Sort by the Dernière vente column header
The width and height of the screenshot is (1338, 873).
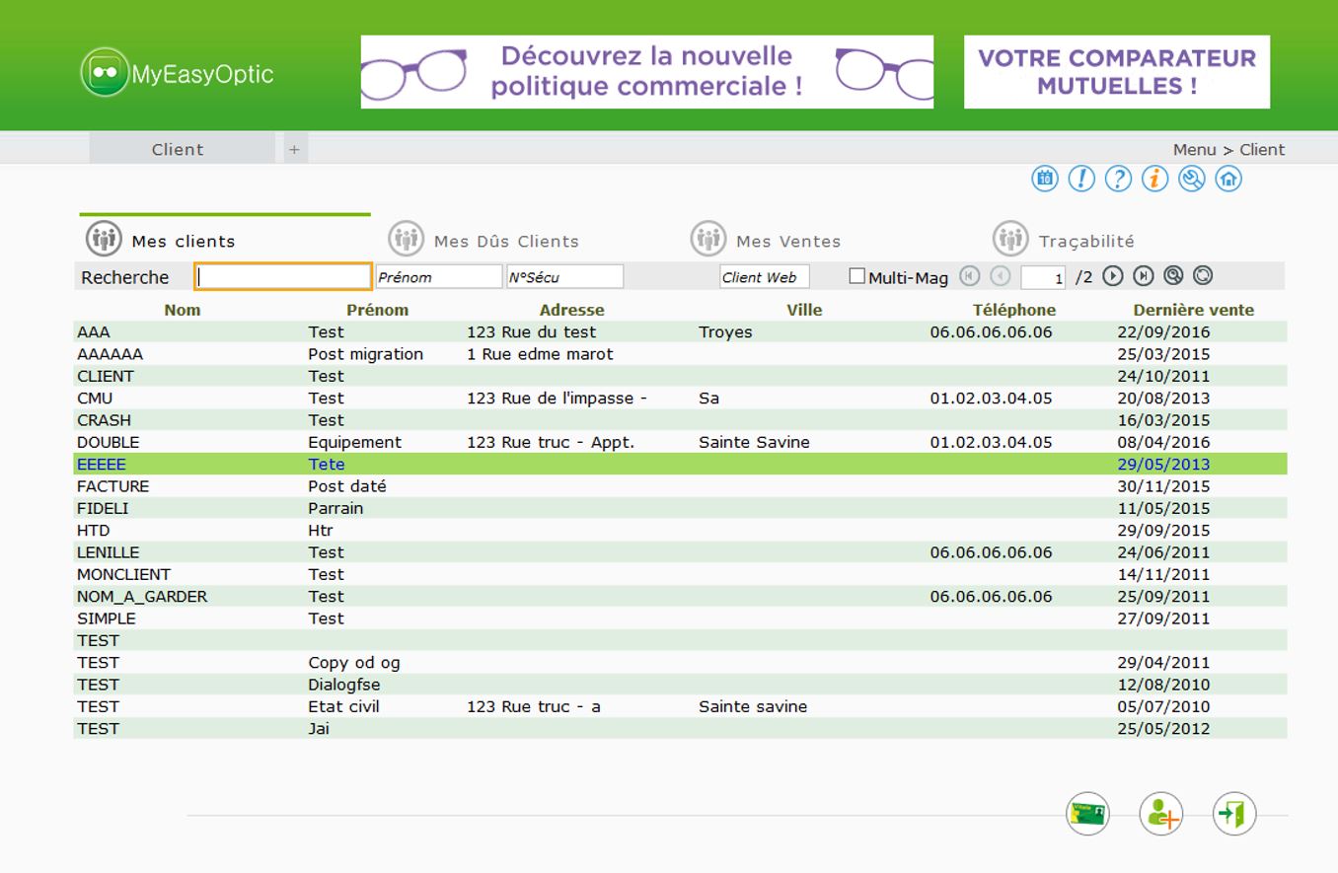[1194, 310]
